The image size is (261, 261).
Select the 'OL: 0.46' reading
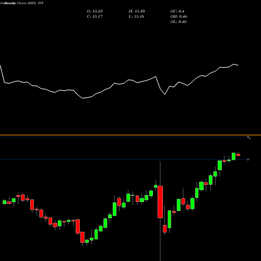[x=179, y=22]
